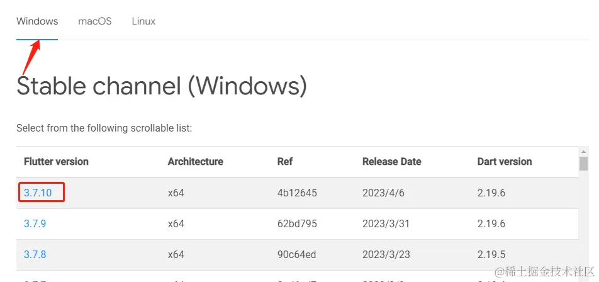This screenshot has height=282, width=599.
Task: Click the red arrow annotation below Windows
Action: [x=31, y=57]
